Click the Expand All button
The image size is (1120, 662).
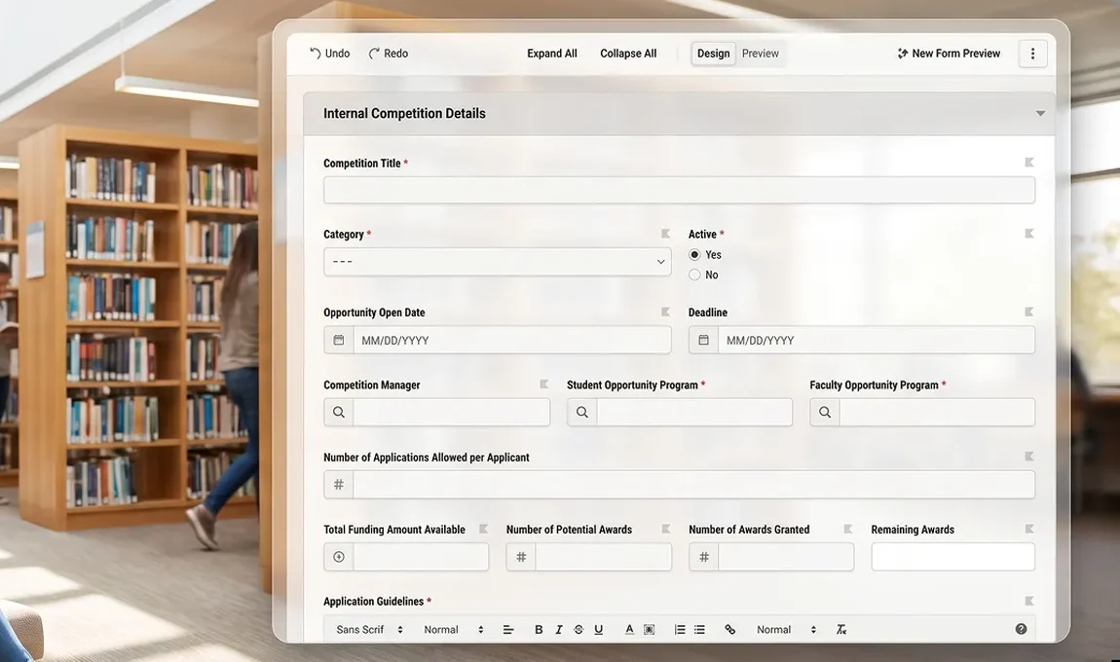552,54
